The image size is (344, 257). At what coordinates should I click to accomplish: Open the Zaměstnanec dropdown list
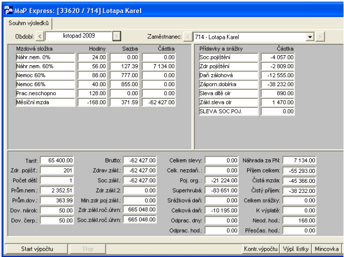[310, 37]
